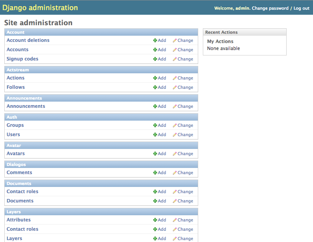Click the green plus Add icon for Account deletions
313x242 pixels.
155,40
